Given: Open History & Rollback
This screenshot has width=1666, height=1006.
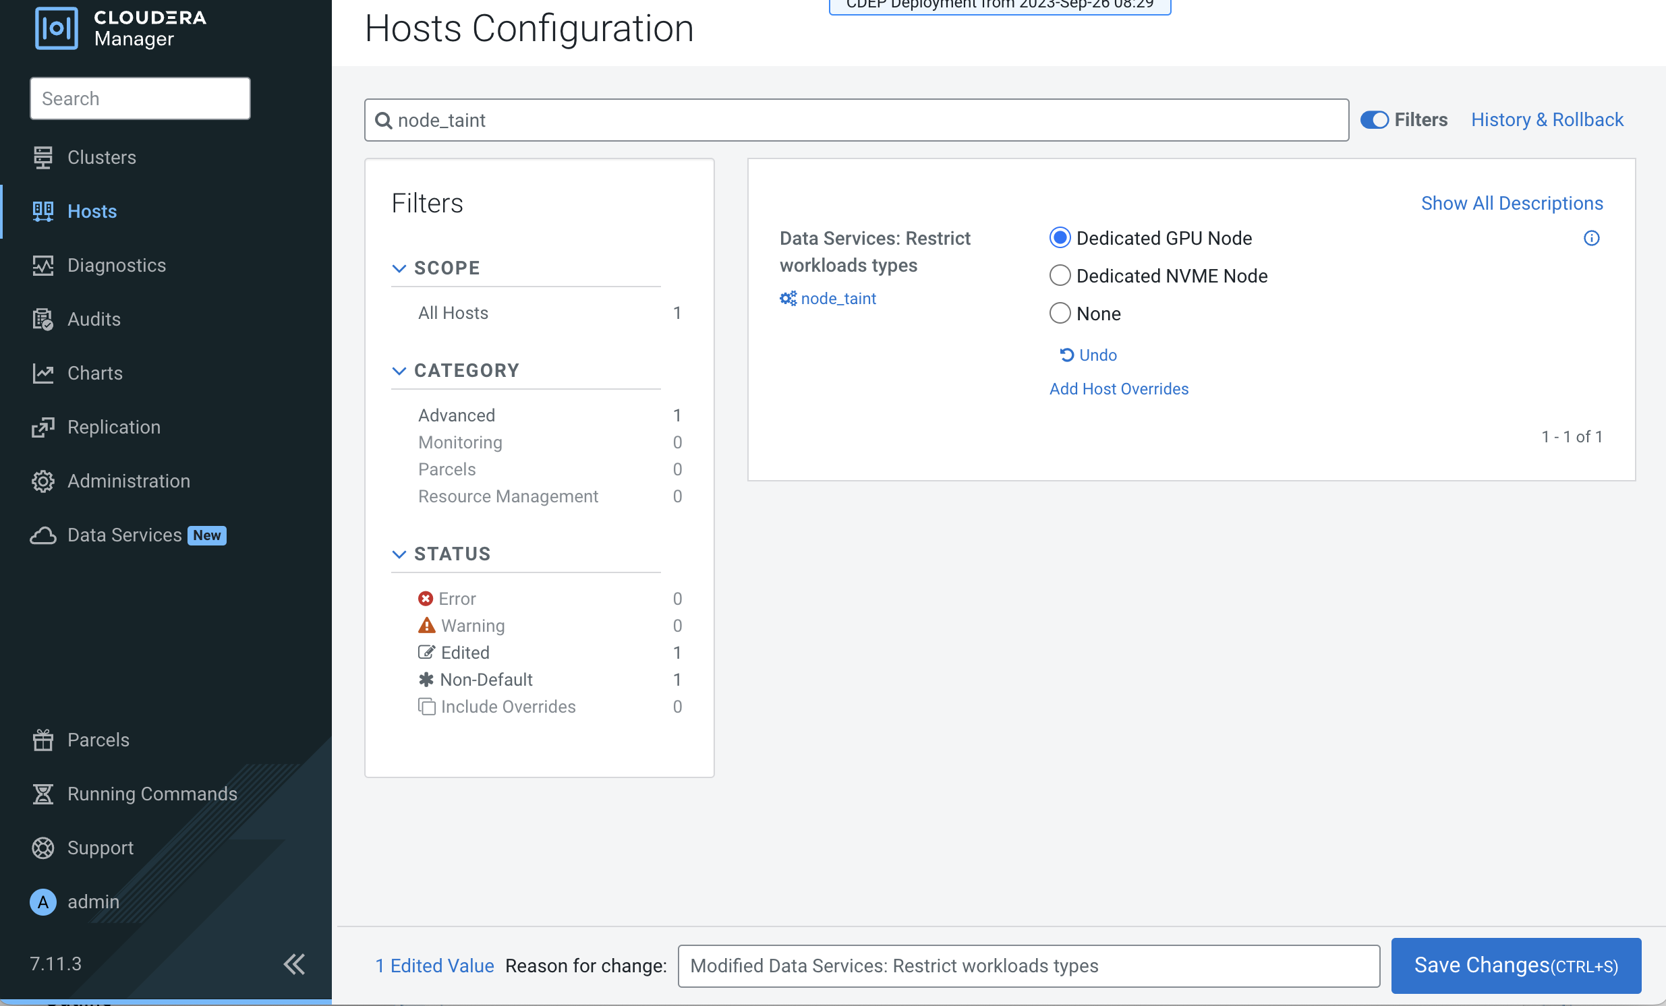Looking at the screenshot, I should (x=1547, y=119).
